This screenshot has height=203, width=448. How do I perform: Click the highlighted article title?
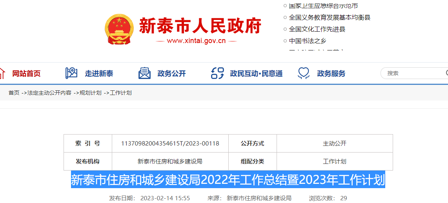point(228,180)
